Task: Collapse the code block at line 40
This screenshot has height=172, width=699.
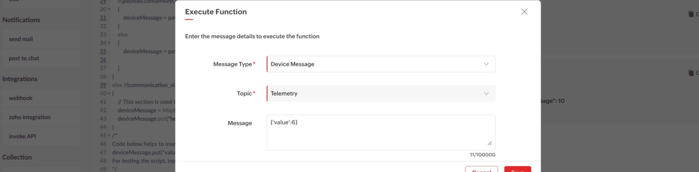Action: pos(109,93)
